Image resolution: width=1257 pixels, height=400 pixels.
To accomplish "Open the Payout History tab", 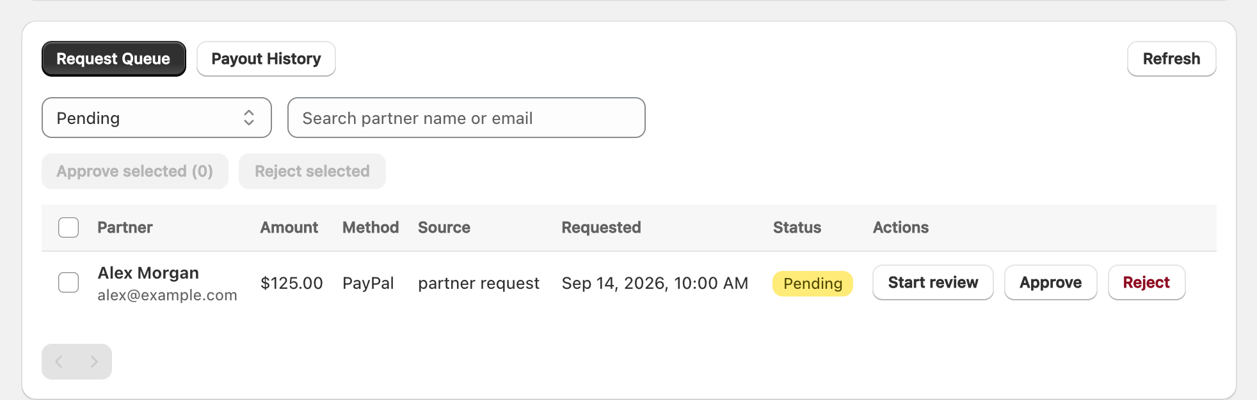I will tap(266, 59).
